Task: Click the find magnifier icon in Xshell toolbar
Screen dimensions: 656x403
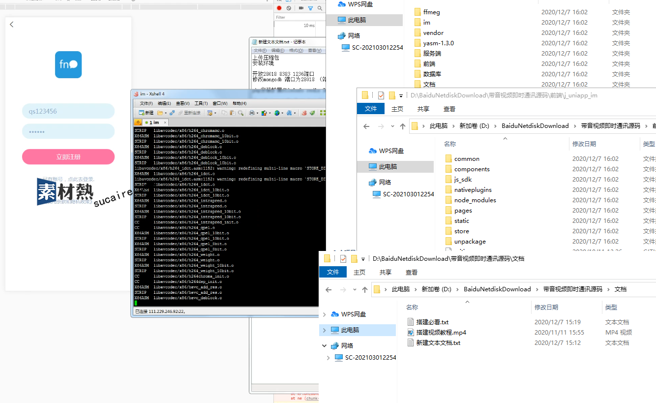Action: click(x=240, y=113)
